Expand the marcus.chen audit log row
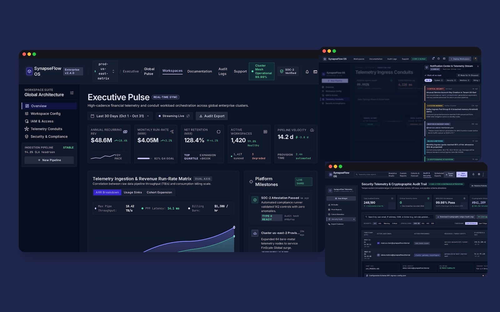The width and height of the screenshot is (500, 312). pyautogui.click(x=425, y=243)
